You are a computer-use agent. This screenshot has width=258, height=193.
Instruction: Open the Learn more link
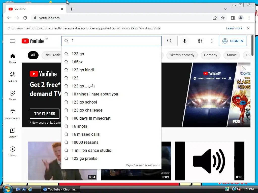pos(234,28)
